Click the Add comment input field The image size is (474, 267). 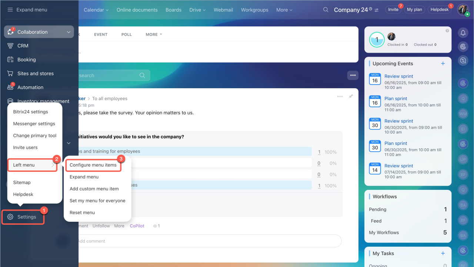click(x=207, y=241)
